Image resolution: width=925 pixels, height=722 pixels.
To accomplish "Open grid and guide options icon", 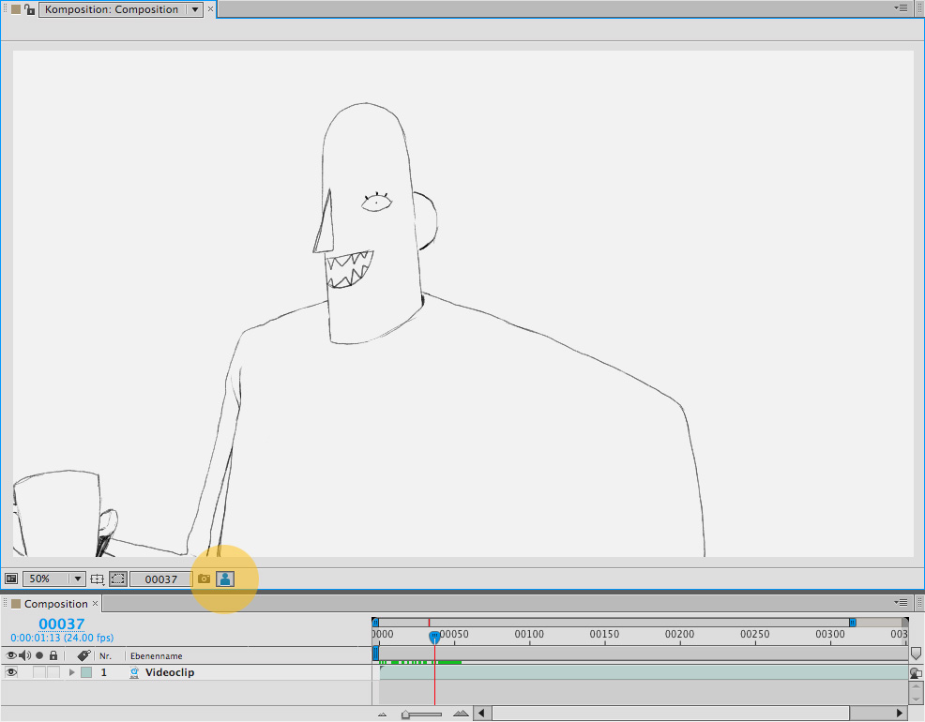I will [x=98, y=579].
